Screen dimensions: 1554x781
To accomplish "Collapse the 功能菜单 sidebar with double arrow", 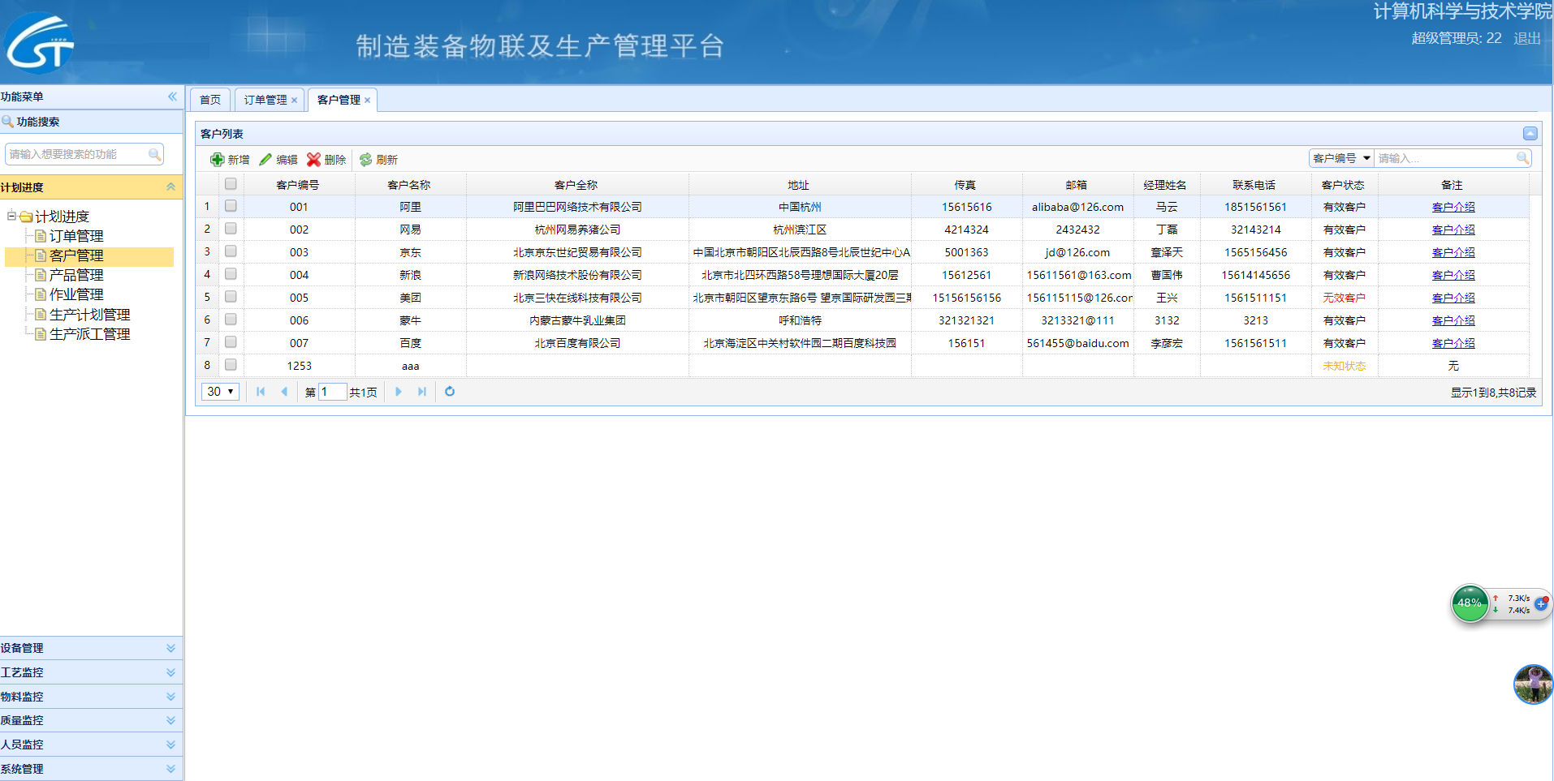I will 172,97.
